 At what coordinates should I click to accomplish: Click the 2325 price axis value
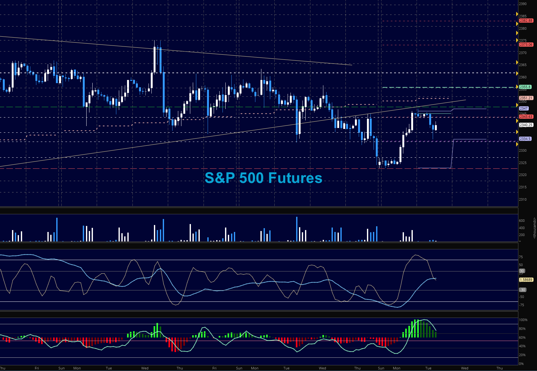pyautogui.click(x=523, y=163)
